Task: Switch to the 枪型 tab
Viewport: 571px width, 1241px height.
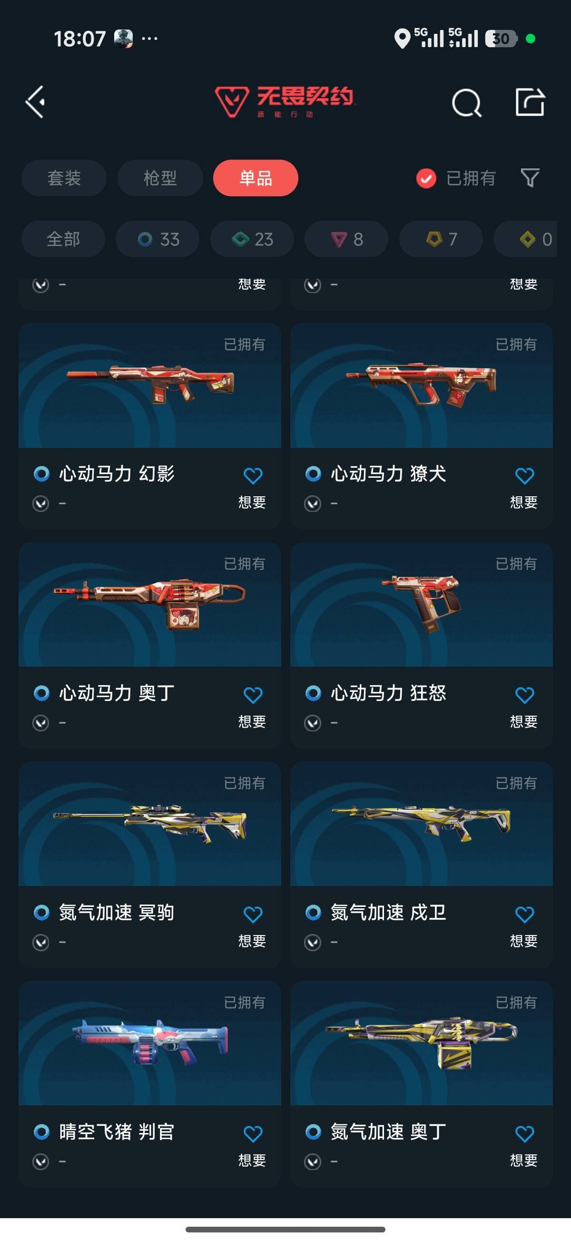Action: coord(160,178)
